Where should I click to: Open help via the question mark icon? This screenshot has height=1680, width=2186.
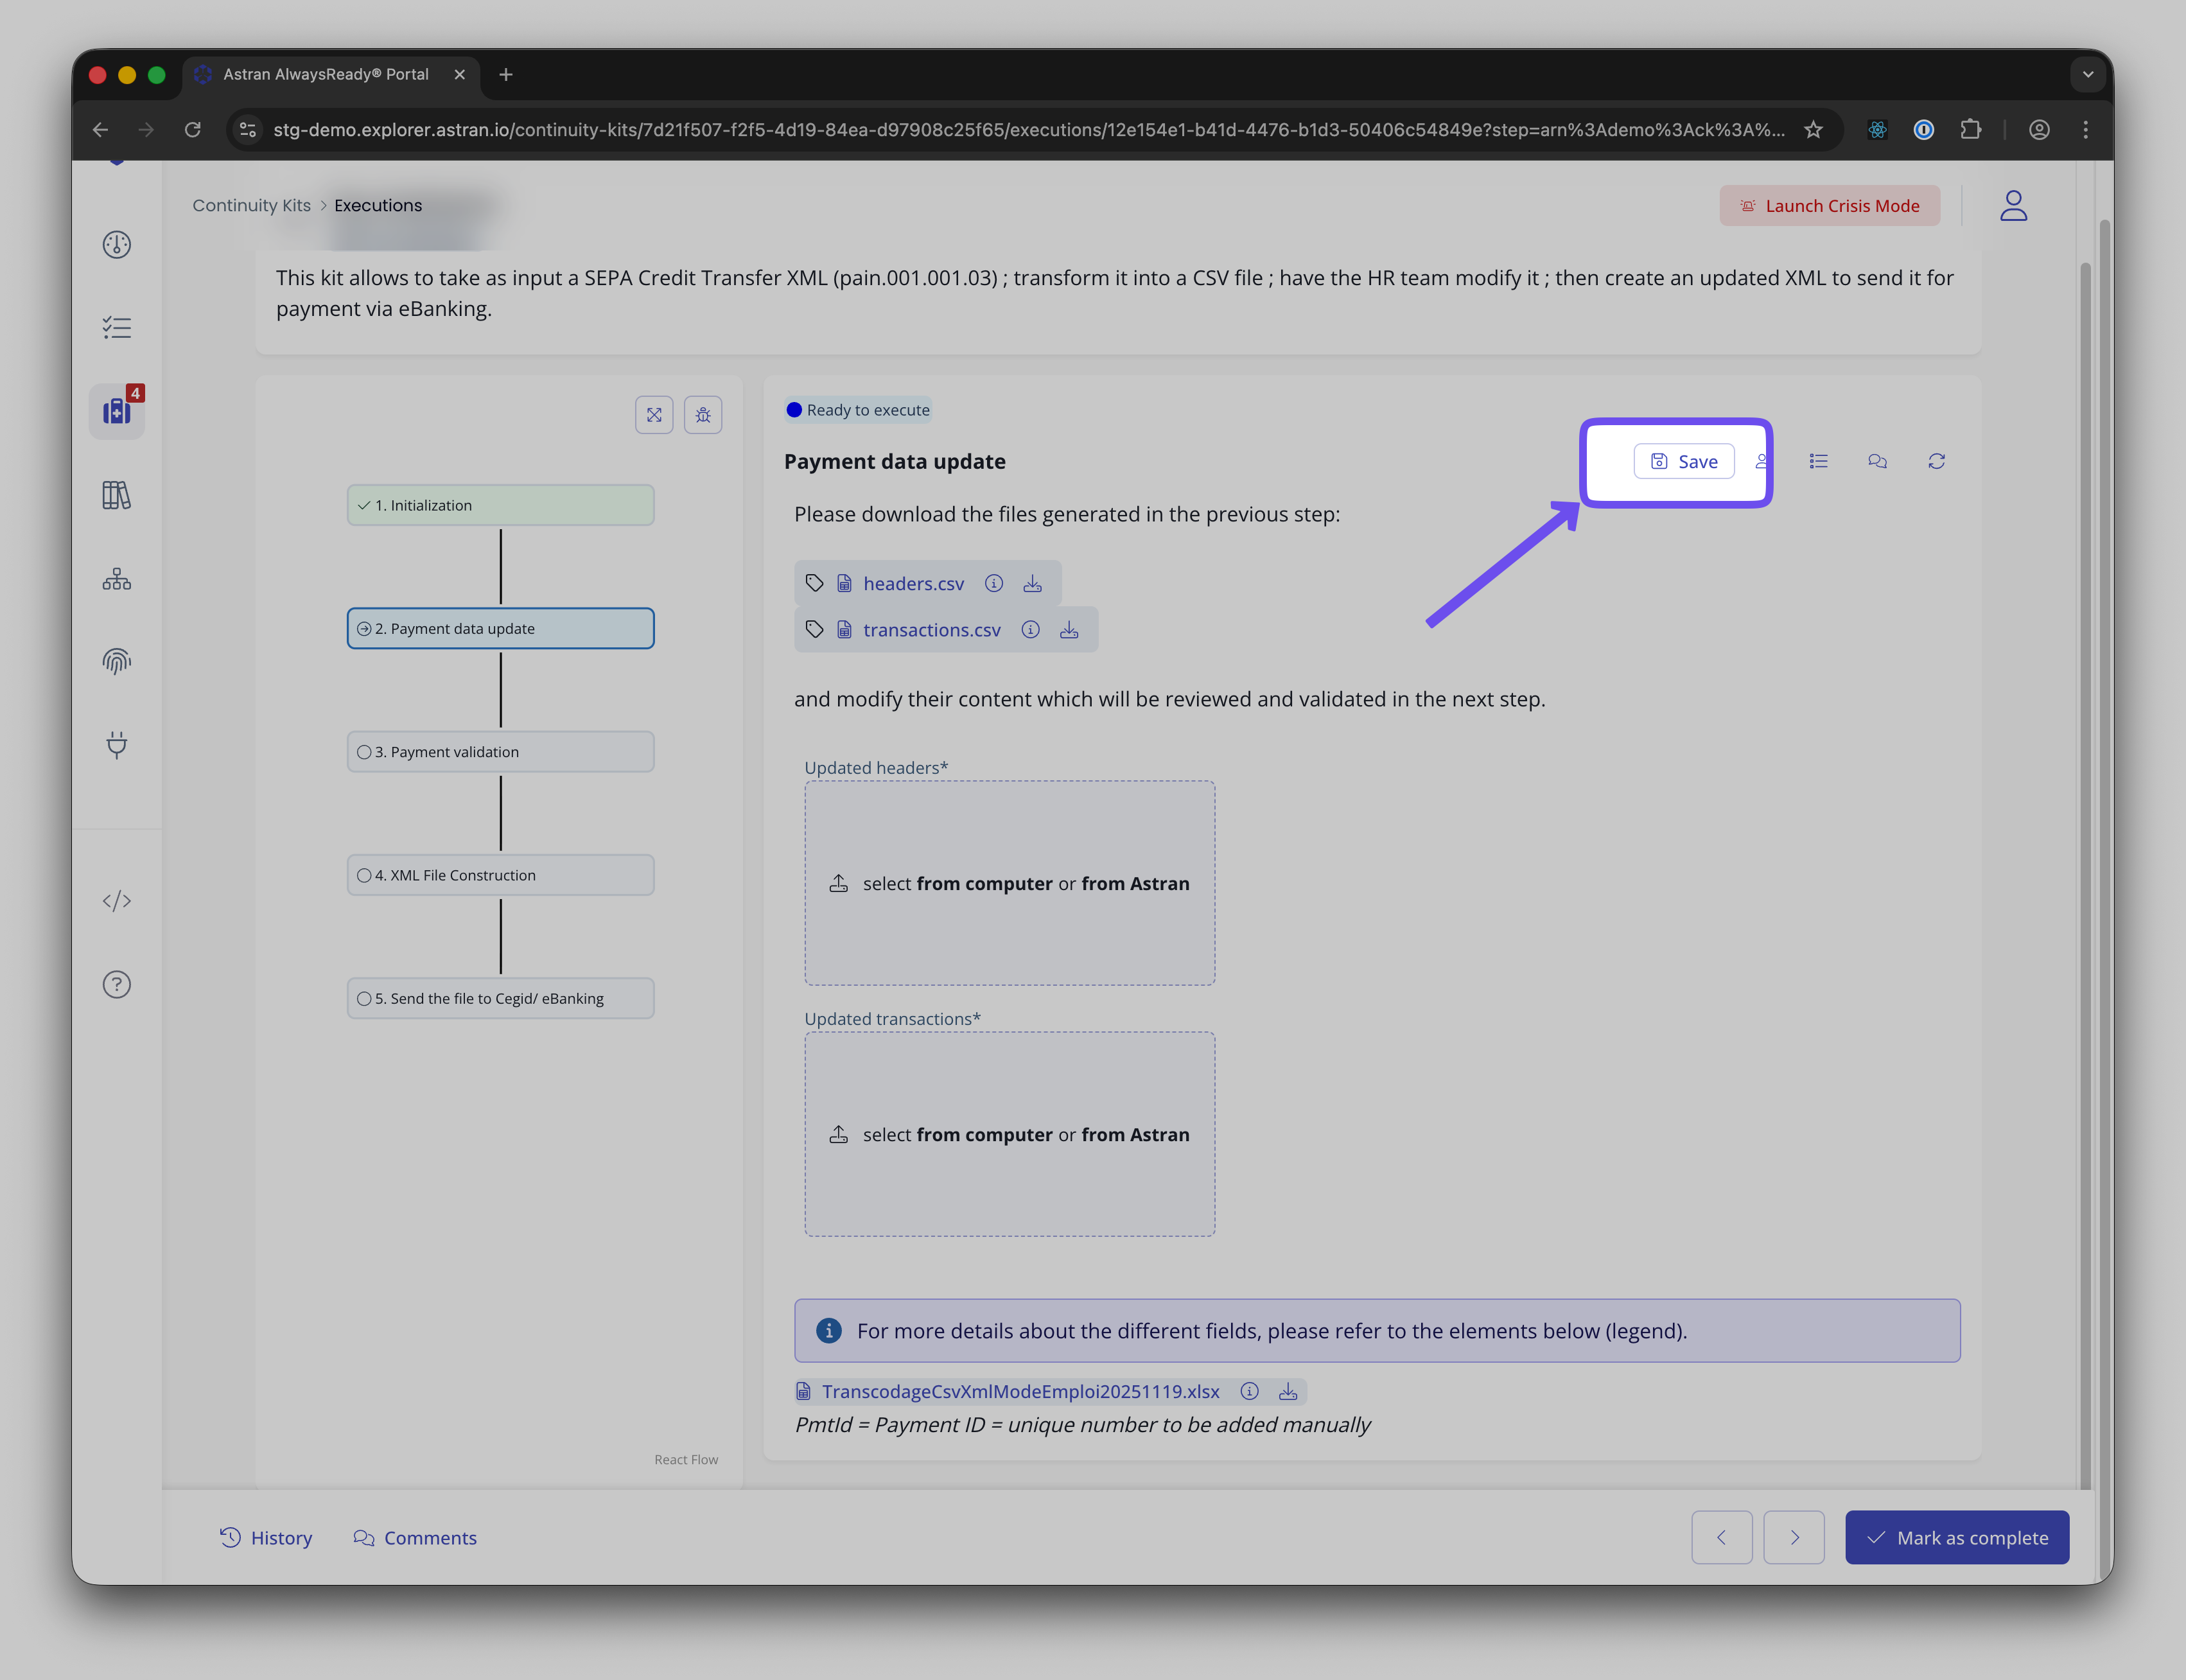pyautogui.click(x=117, y=984)
